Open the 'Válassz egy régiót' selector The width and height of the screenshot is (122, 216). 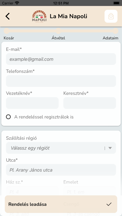[61, 148]
